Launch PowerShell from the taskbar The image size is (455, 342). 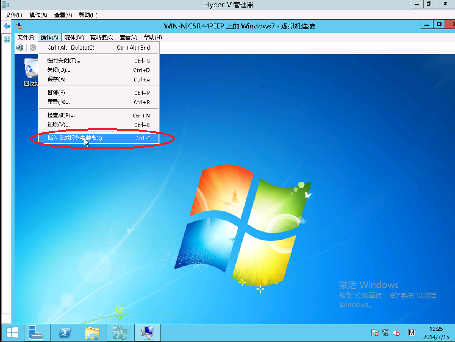pyautogui.click(x=64, y=333)
